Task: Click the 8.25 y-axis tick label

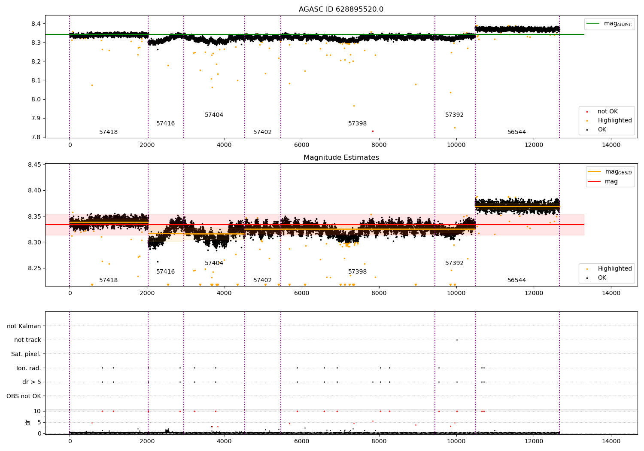Action: tap(34, 268)
